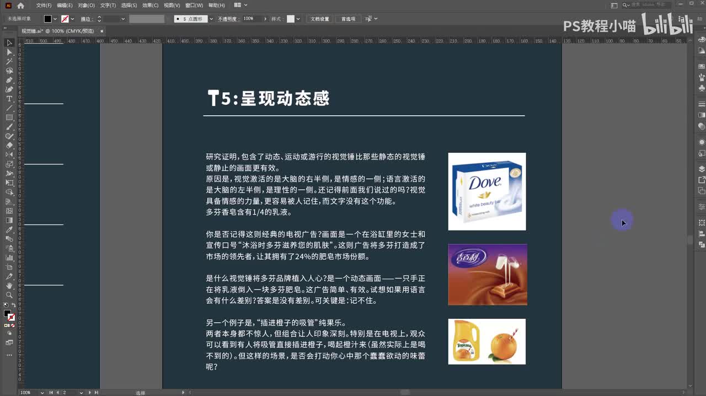Select the Rectangle tool
706x396 pixels.
[x=9, y=117]
